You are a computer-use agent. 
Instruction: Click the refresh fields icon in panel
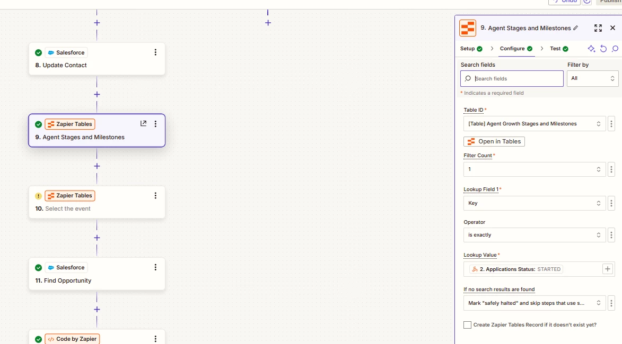603,49
